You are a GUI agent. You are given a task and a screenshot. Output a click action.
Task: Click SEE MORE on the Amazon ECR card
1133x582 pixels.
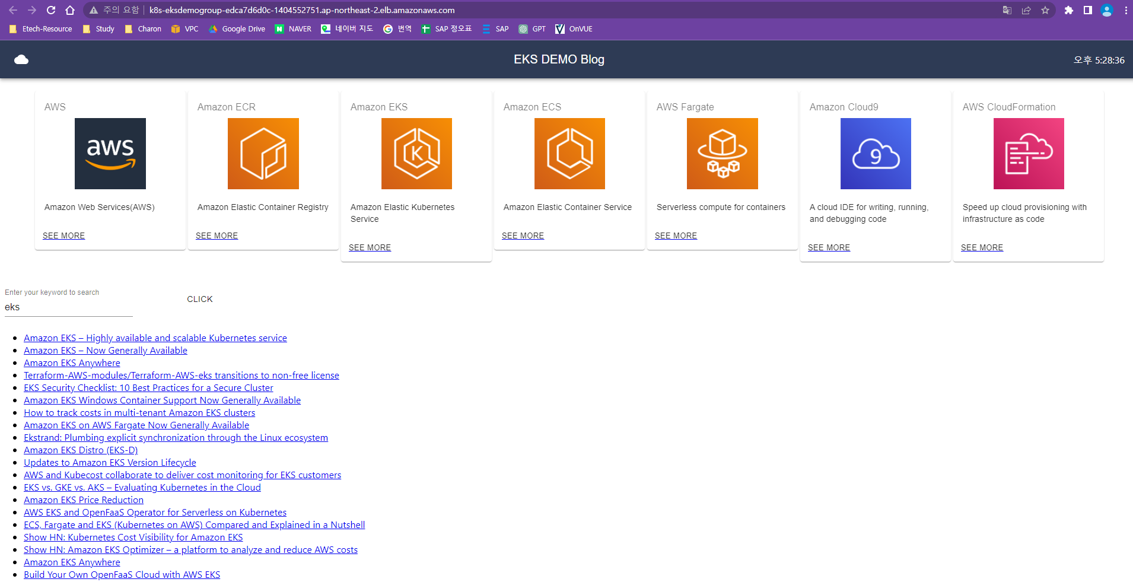pos(217,236)
